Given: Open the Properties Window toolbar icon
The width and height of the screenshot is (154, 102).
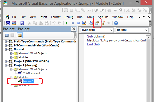Looking at the screenshot, I should (x=97, y=23).
